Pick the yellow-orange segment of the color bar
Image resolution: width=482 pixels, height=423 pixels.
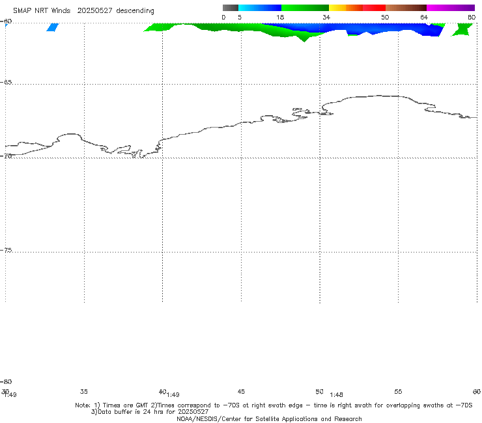pyautogui.click(x=345, y=8)
